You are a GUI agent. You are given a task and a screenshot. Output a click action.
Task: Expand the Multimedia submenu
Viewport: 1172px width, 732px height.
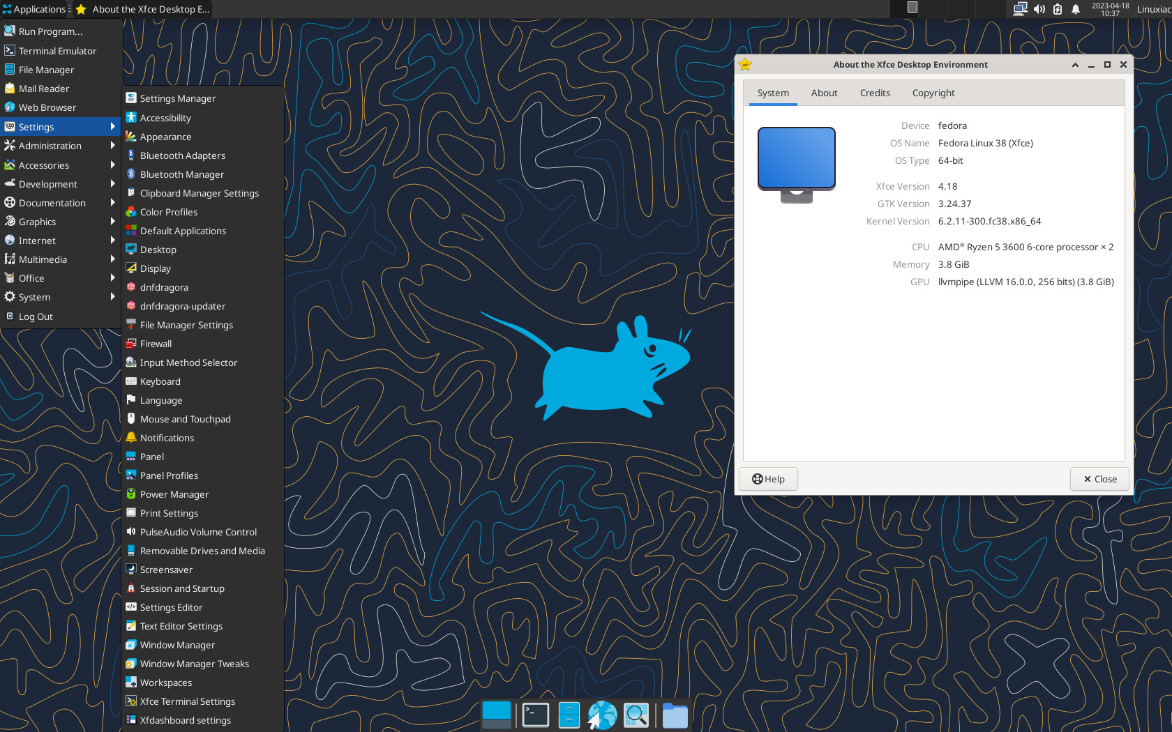tap(60, 259)
